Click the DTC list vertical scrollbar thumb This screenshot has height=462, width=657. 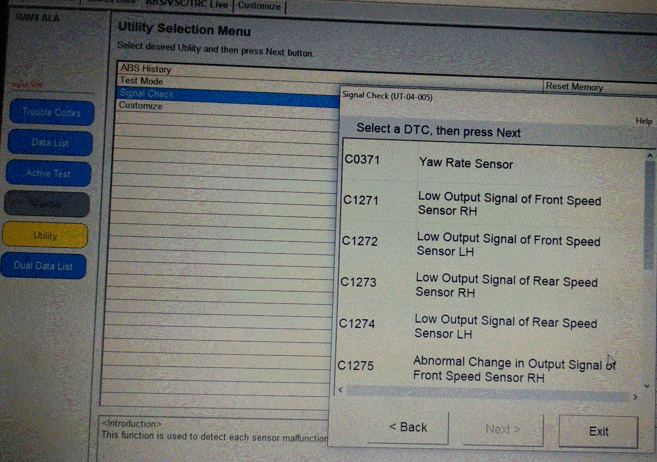[x=649, y=214]
